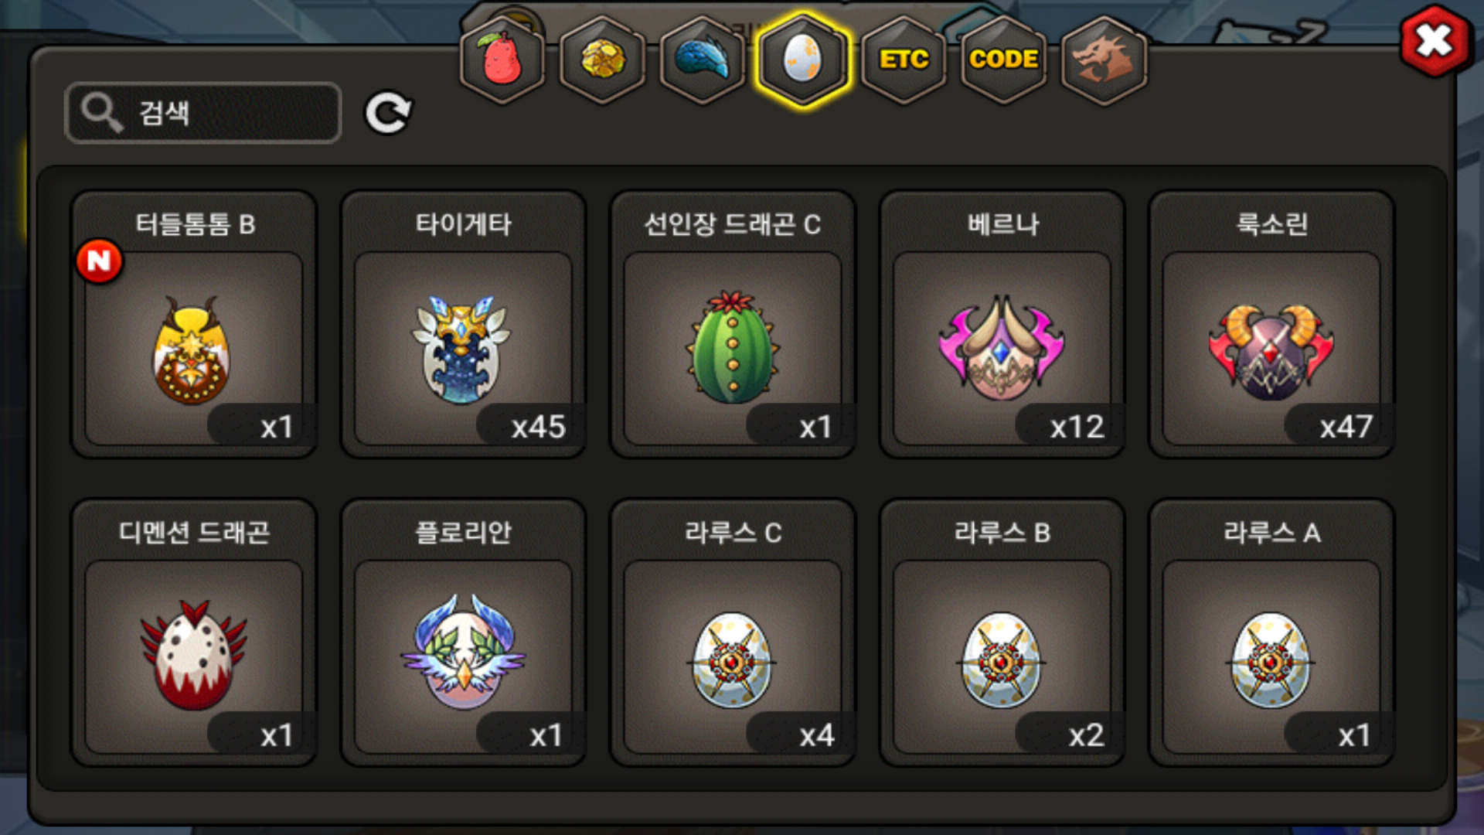The height and width of the screenshot is (835, 1484).
Task: Open the ETC items tab
Action: 904,60
